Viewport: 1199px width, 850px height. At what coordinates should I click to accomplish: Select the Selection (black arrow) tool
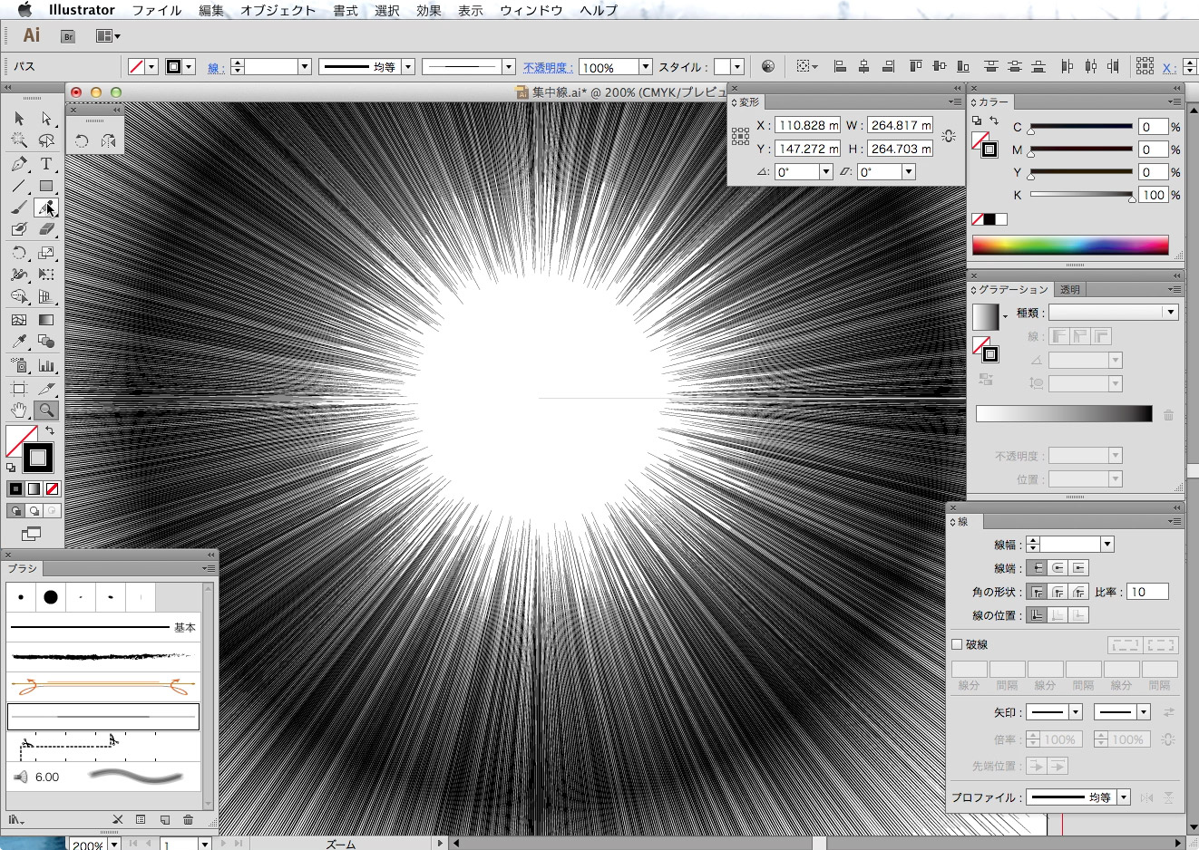[x=19, y=119]
